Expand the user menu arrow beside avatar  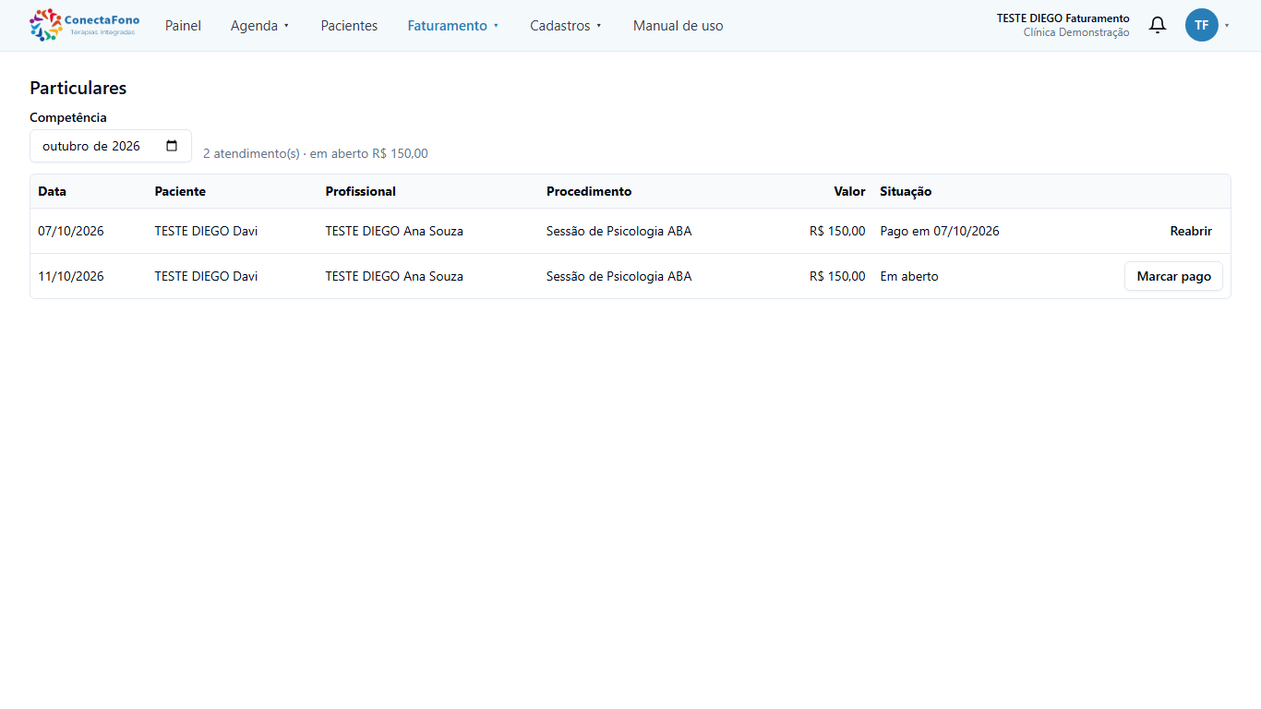tap(1227, 26)
